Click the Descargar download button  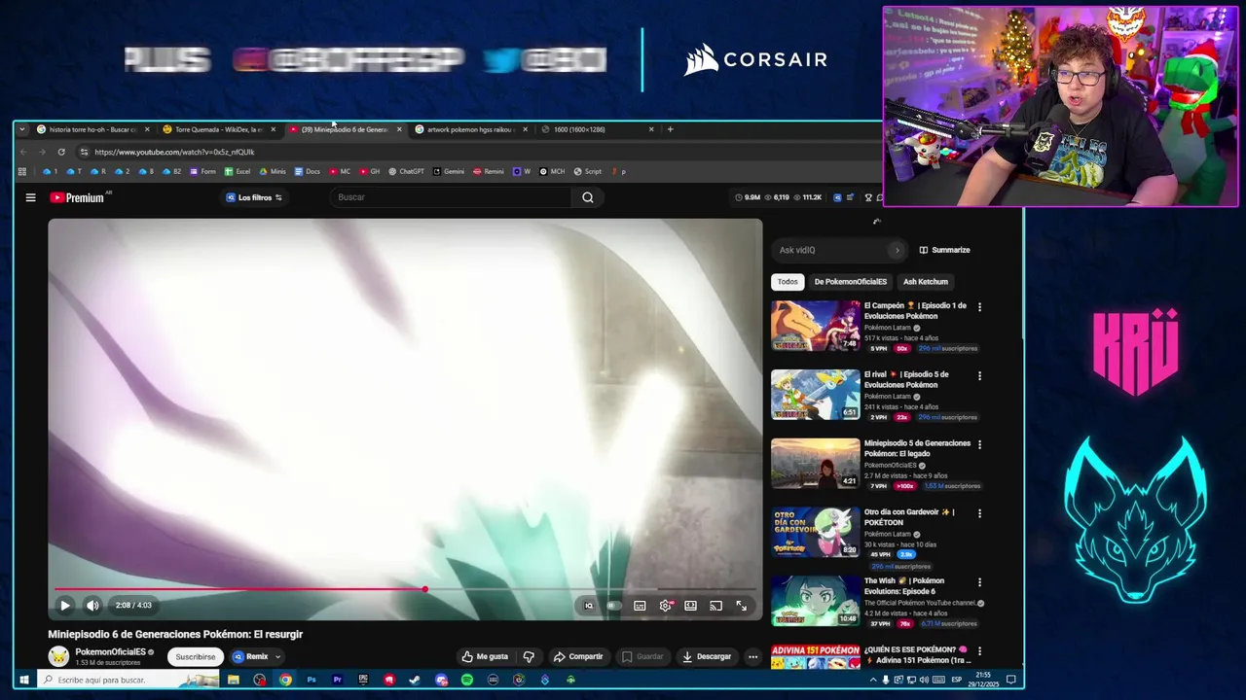click(707, 656)
